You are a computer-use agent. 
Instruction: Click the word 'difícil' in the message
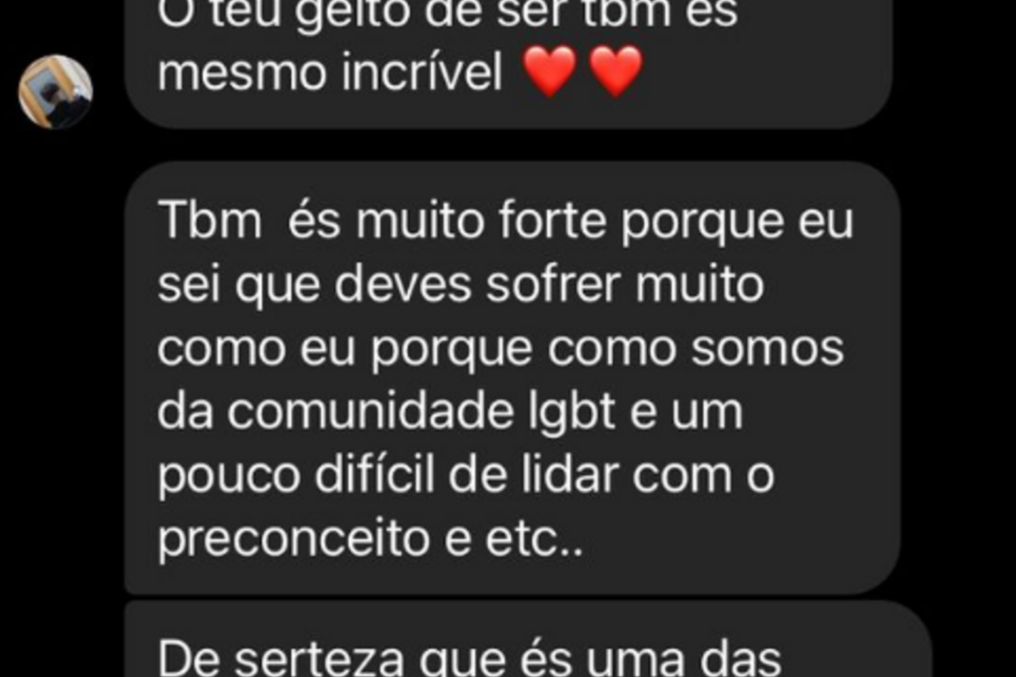[x=374, y=475]
